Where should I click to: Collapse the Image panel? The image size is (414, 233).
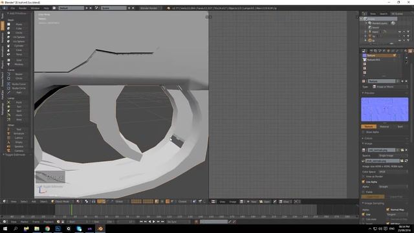tap(368, 144)
